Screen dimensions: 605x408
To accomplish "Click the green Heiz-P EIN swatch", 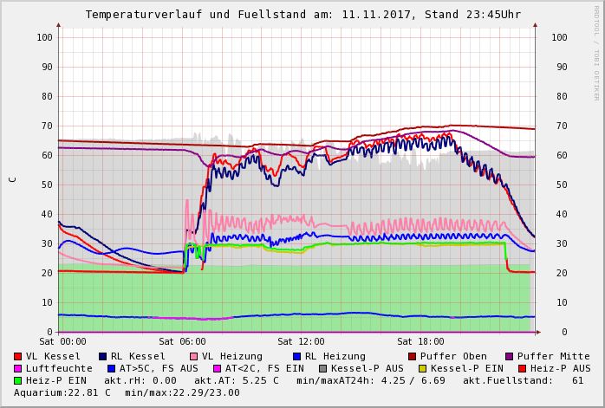I will [x=18, y=380].
